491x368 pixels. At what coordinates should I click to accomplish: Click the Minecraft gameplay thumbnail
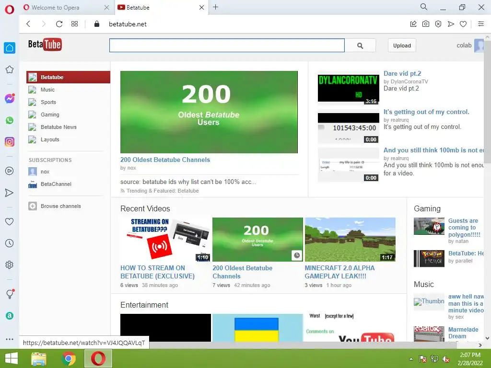pos(350,240)
